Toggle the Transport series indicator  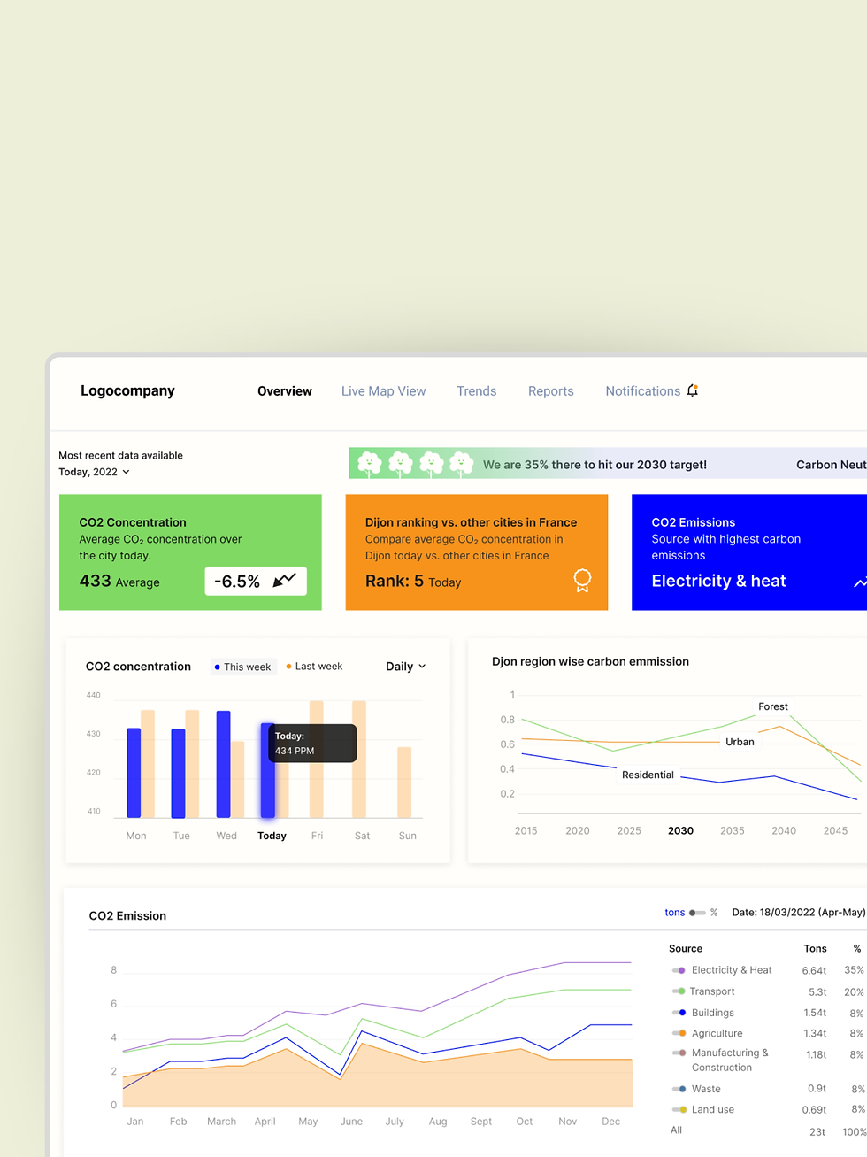pos(679,991)
